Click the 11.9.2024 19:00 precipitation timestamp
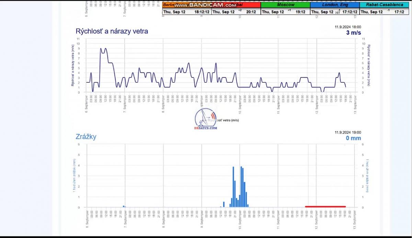This screenshot has height=238, width=412. coord(348,132)
